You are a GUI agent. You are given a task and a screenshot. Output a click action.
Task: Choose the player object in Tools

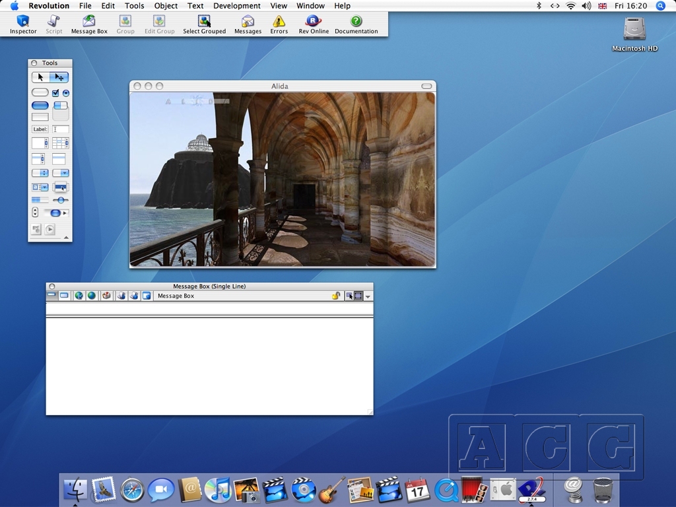[50, 229]
